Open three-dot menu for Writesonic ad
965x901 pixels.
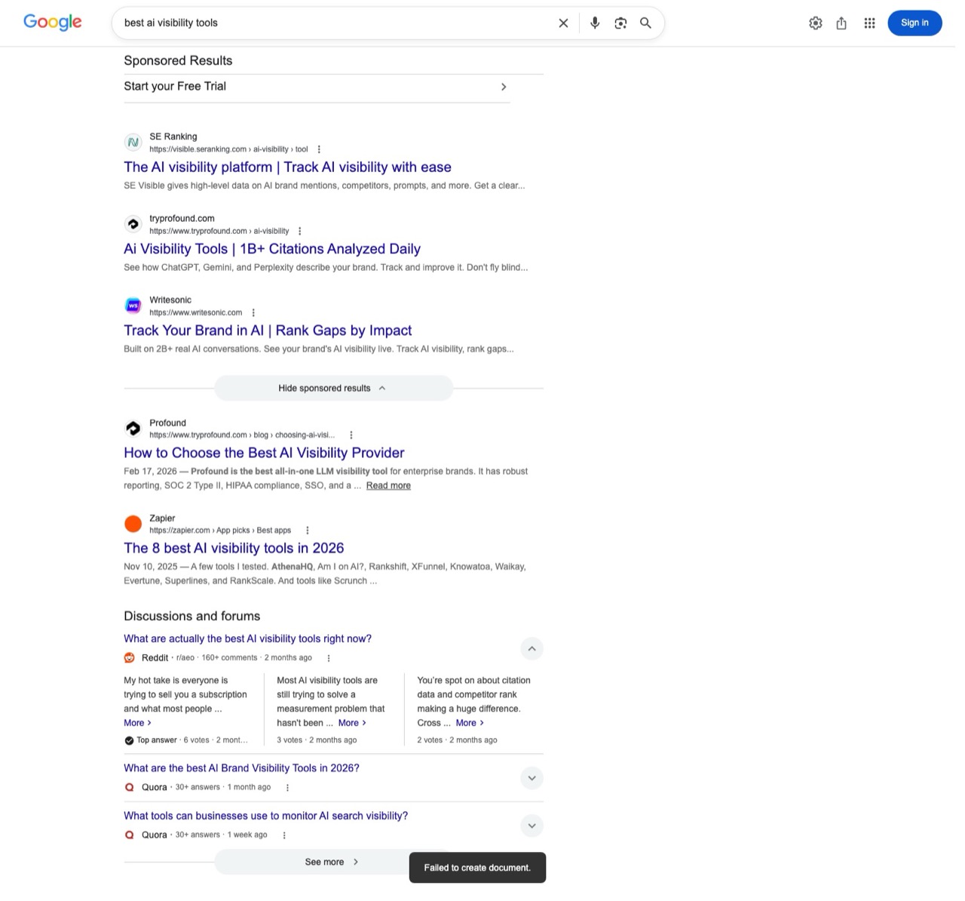pos(253,312)
